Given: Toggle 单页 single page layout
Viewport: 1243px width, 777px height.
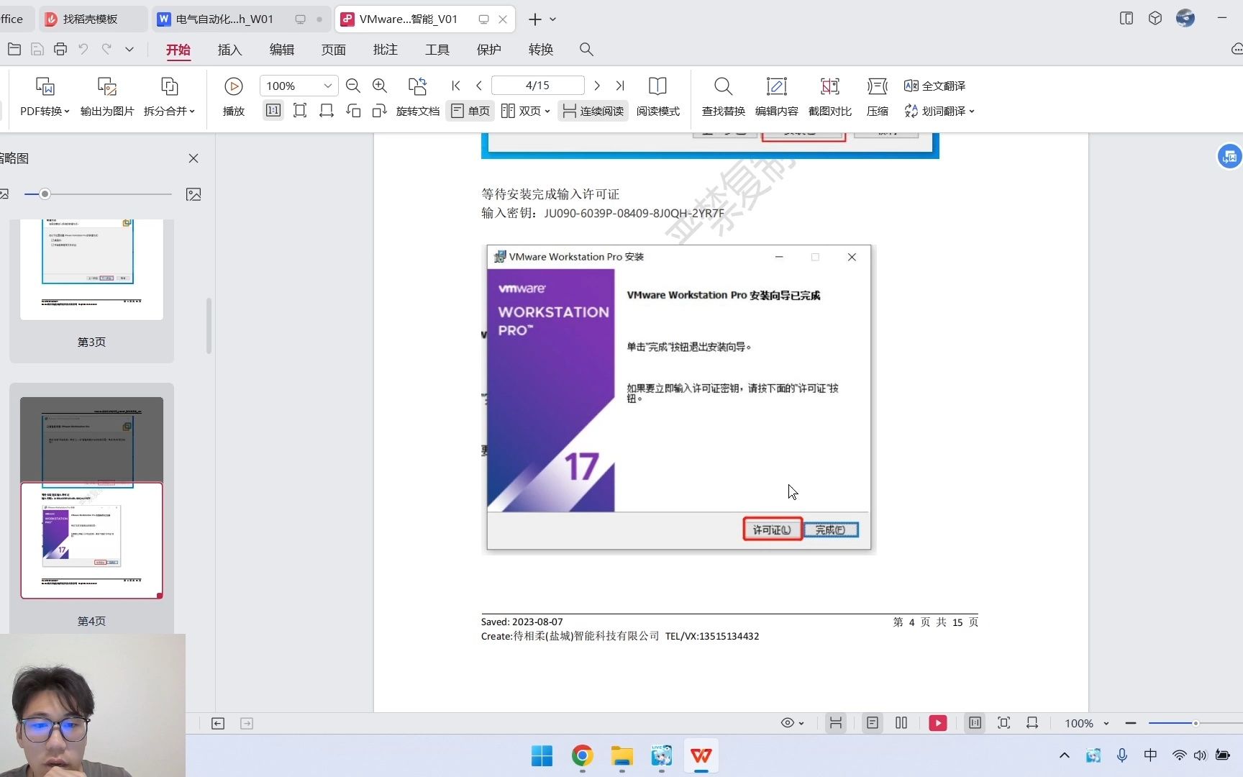Looking at the screenshot, I should point(470,111).
